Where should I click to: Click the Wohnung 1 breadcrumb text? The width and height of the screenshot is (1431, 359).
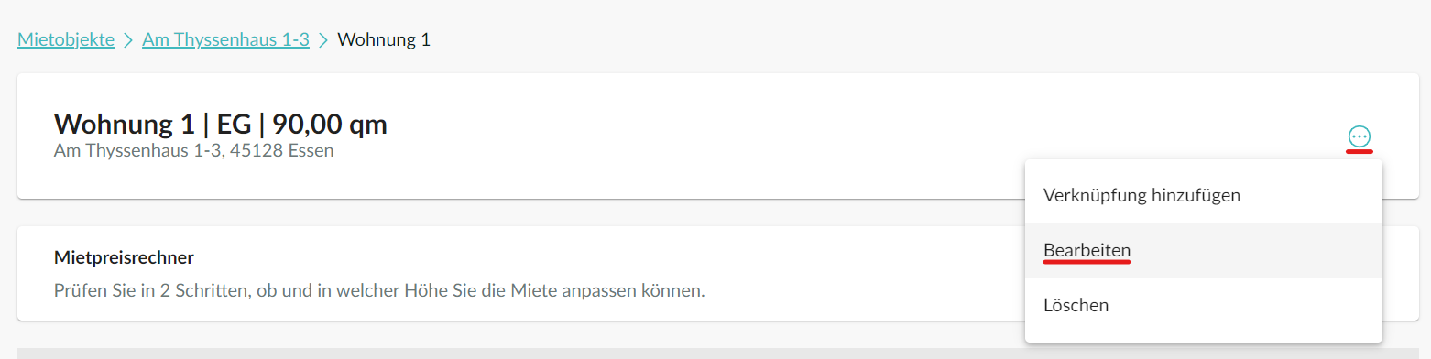(x=384, y=40)
